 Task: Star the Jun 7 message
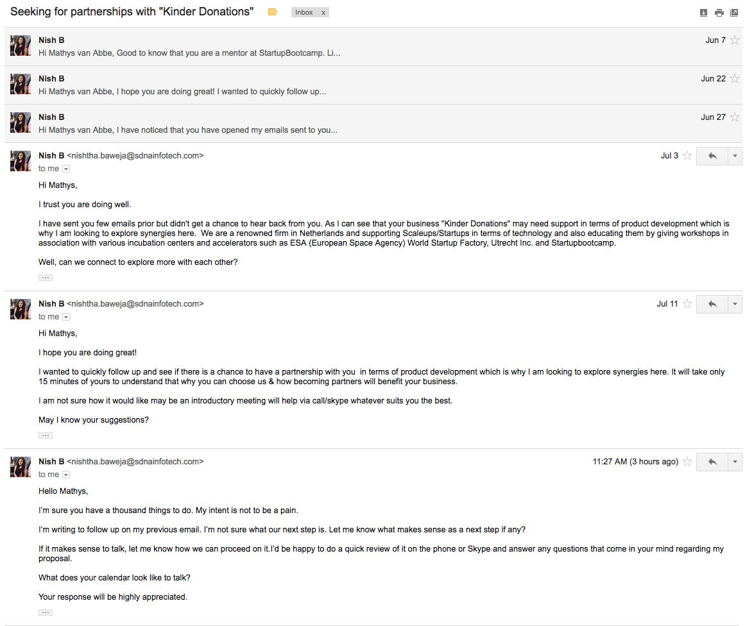point(735,40)
